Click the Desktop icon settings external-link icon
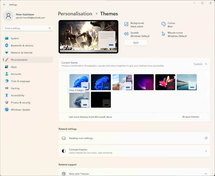The width and height of the screenshot is (215, 176). tap(206, 138)
